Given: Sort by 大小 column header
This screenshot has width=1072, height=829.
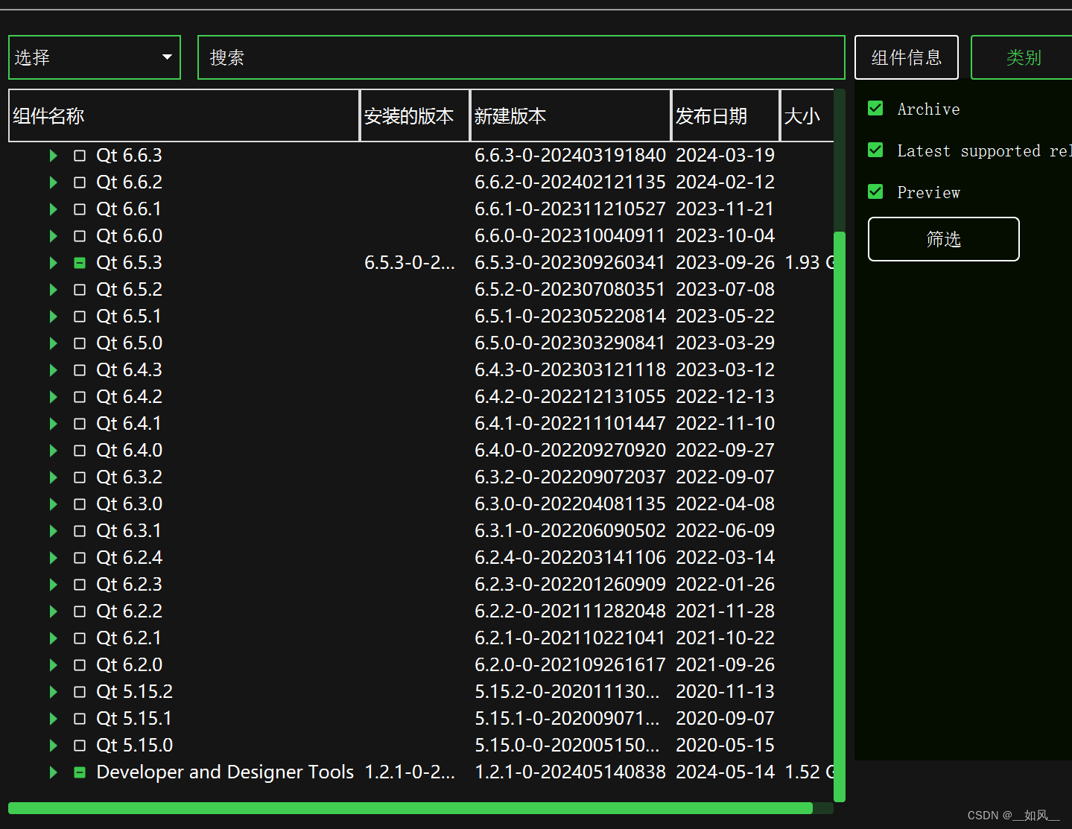Looking at the screenshot, I should point(808,115).
